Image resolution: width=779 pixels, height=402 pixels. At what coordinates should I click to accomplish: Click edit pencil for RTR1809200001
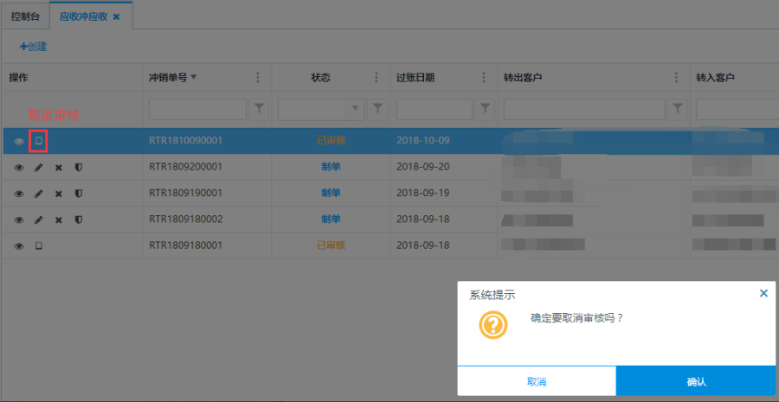[38, 168]
